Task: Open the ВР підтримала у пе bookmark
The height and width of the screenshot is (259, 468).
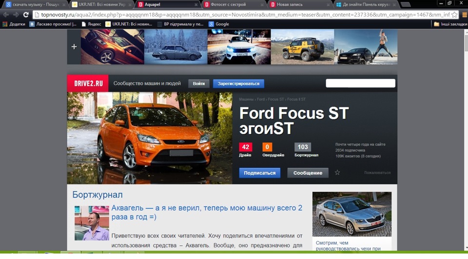Action: [x=180, y=24]
